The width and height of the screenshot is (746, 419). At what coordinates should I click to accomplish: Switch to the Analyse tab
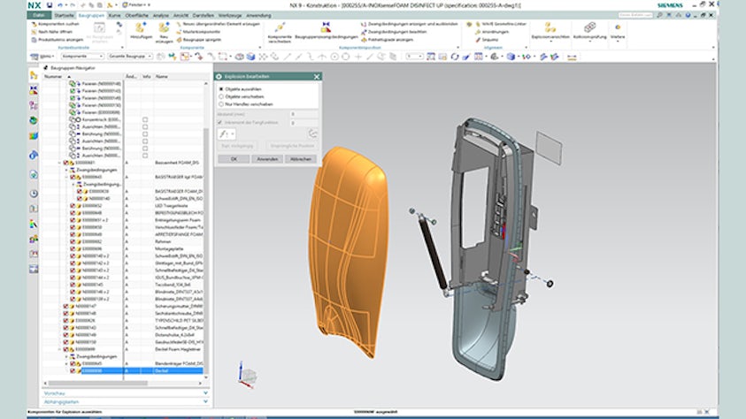click(x=161, y=15)
